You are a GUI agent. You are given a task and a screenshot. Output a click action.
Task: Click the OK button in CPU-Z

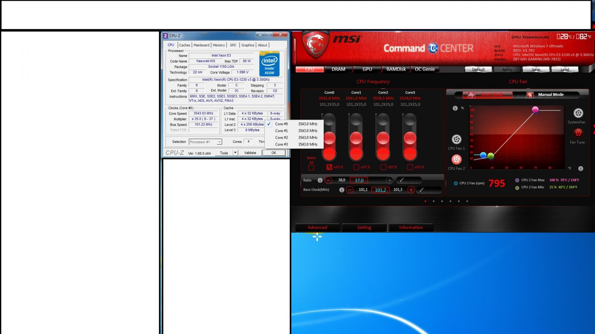click(274, 153)
